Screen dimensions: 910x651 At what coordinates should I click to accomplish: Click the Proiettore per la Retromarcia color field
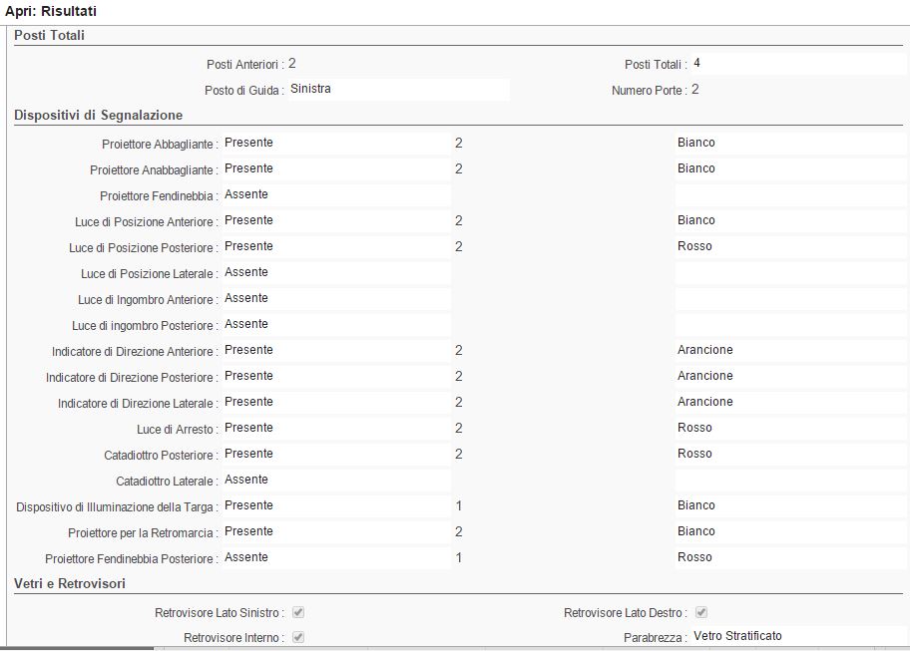pos(790,531)
